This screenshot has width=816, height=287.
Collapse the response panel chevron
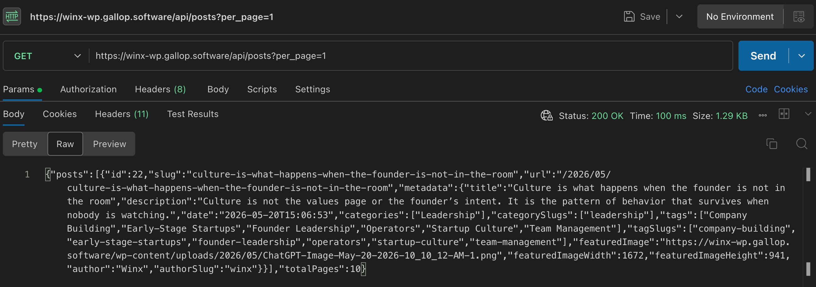[808, 114]
